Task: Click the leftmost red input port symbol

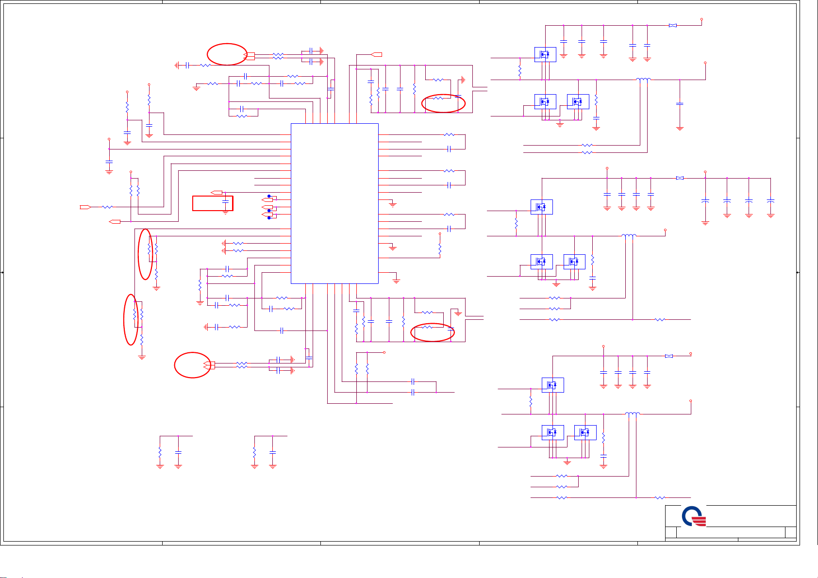Action: [85, 207]
